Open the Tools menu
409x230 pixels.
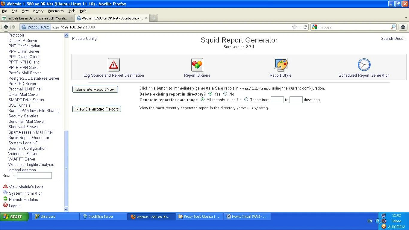[72, 11]
